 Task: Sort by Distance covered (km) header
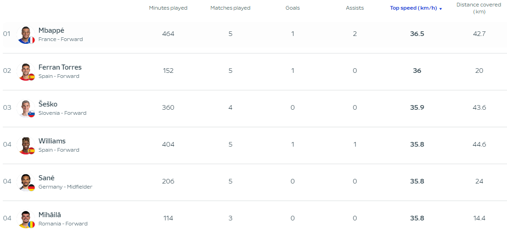coord(479,8)
